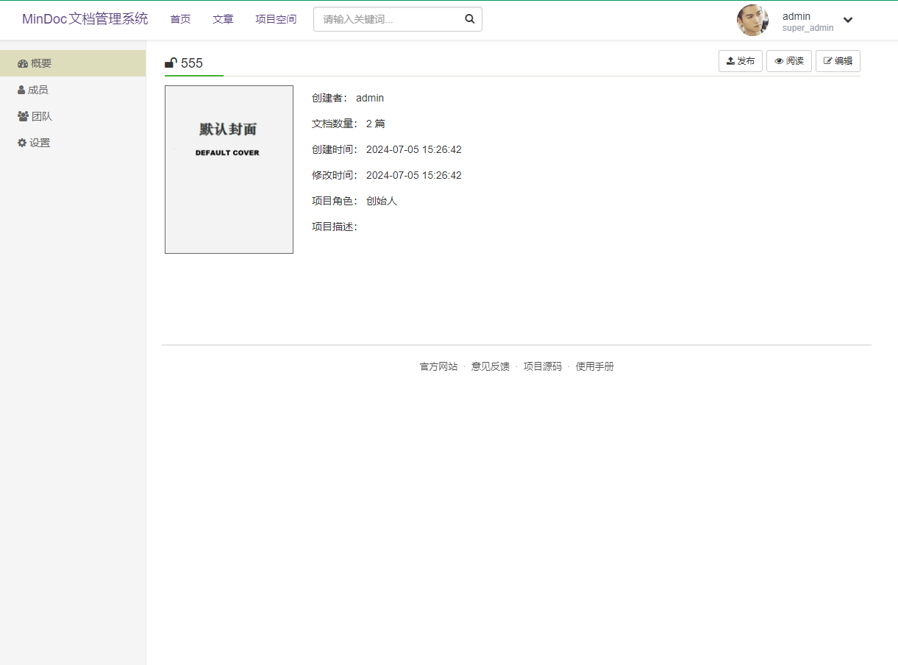Click the admin avatar picture
This screenshot has width=898, height=665.
[752, 20]
